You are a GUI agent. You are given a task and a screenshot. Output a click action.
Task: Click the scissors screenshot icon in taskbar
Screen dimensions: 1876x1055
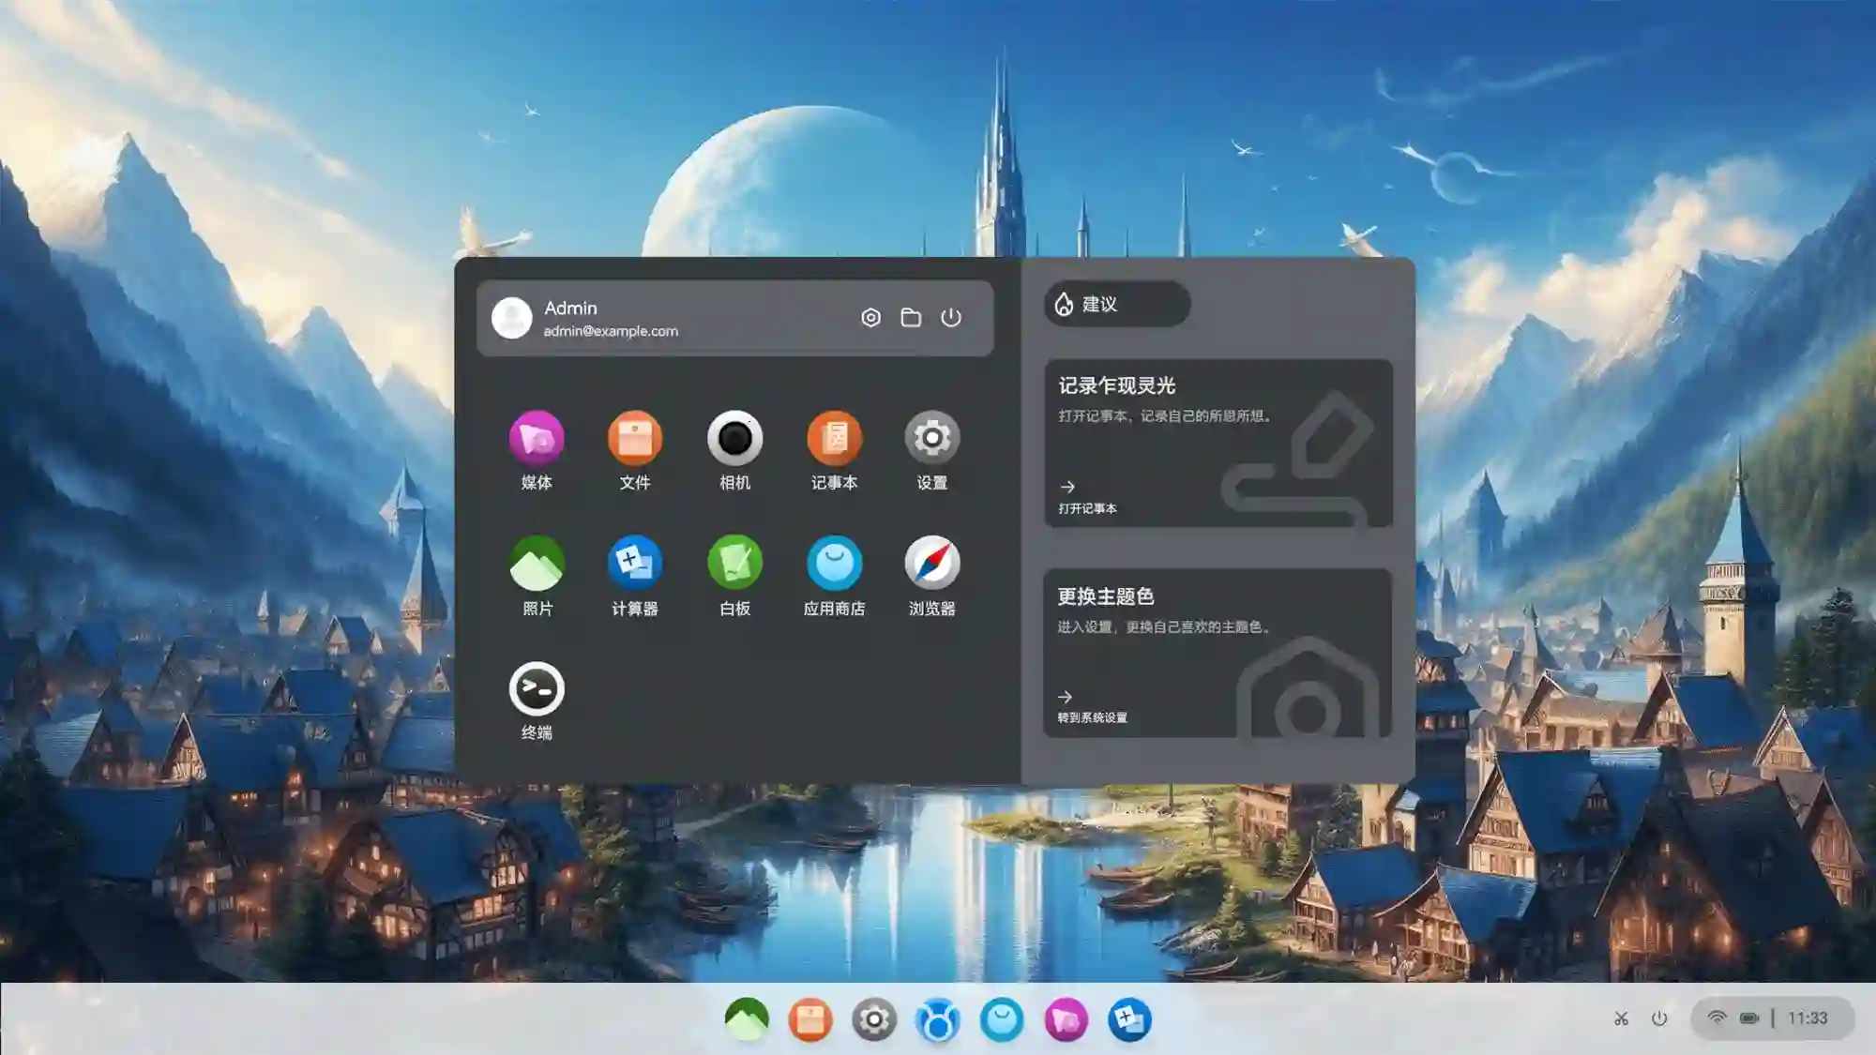[x=1621, y=1018]
